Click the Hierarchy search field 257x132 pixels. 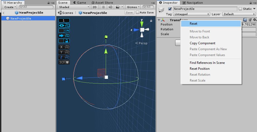(x=36, y=7)
